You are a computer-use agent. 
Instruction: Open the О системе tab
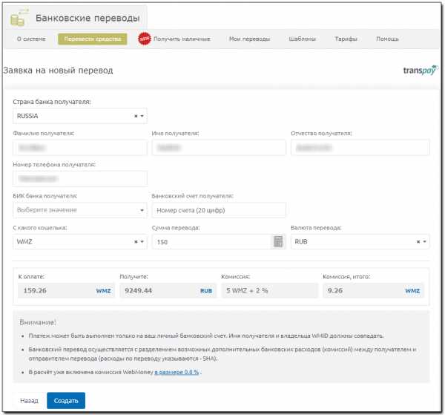click(31, 39)
